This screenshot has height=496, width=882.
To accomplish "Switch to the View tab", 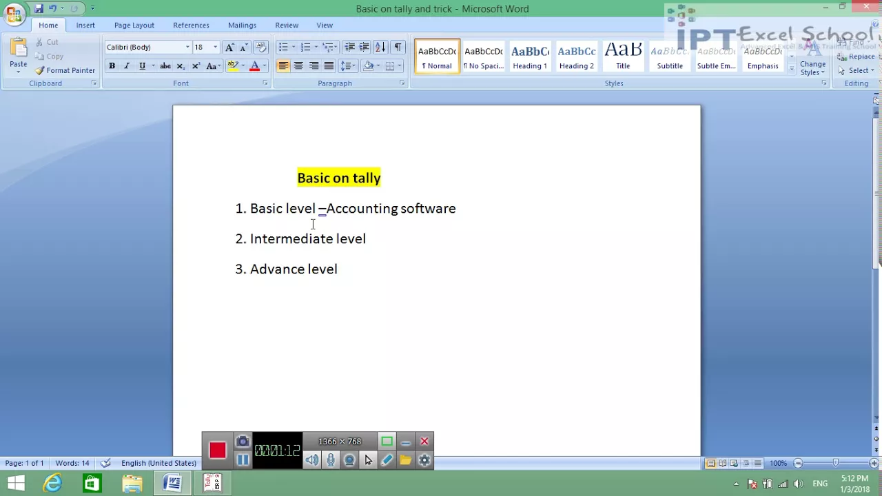I will click(325, 25).
